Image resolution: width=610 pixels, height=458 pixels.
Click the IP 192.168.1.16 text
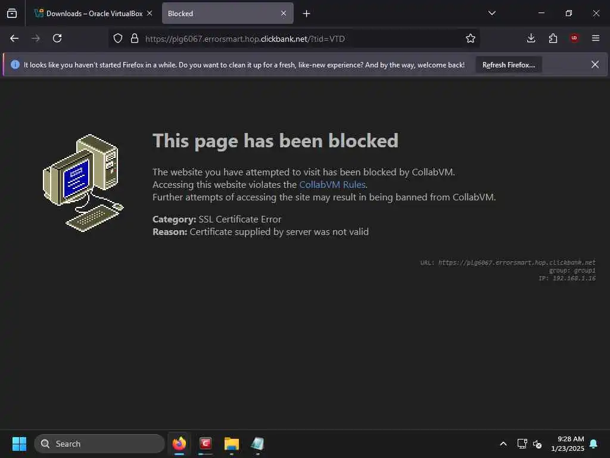567,278
